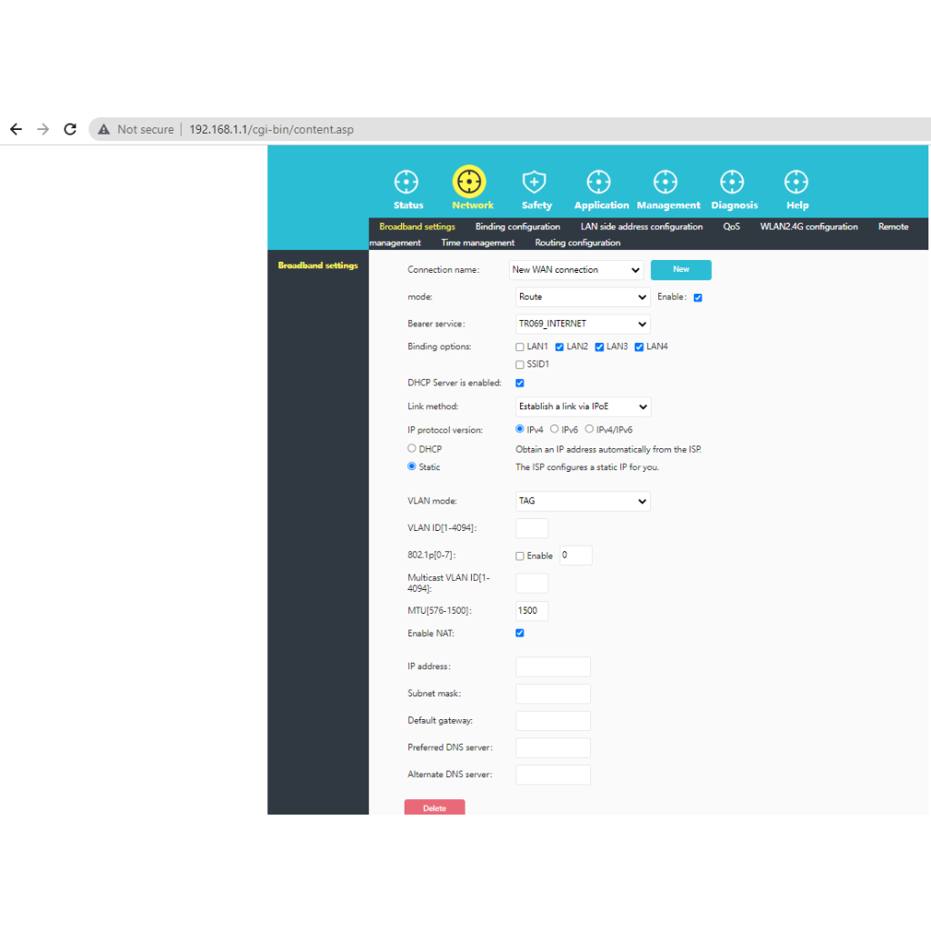The height and width of the screenshot is (931, 931).
Task: Click the IP address input field
Action: pyautogui.click(x=553, y=666)
